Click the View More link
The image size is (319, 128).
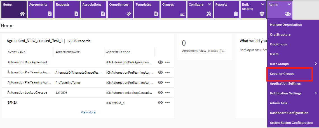tap(88, 112)
